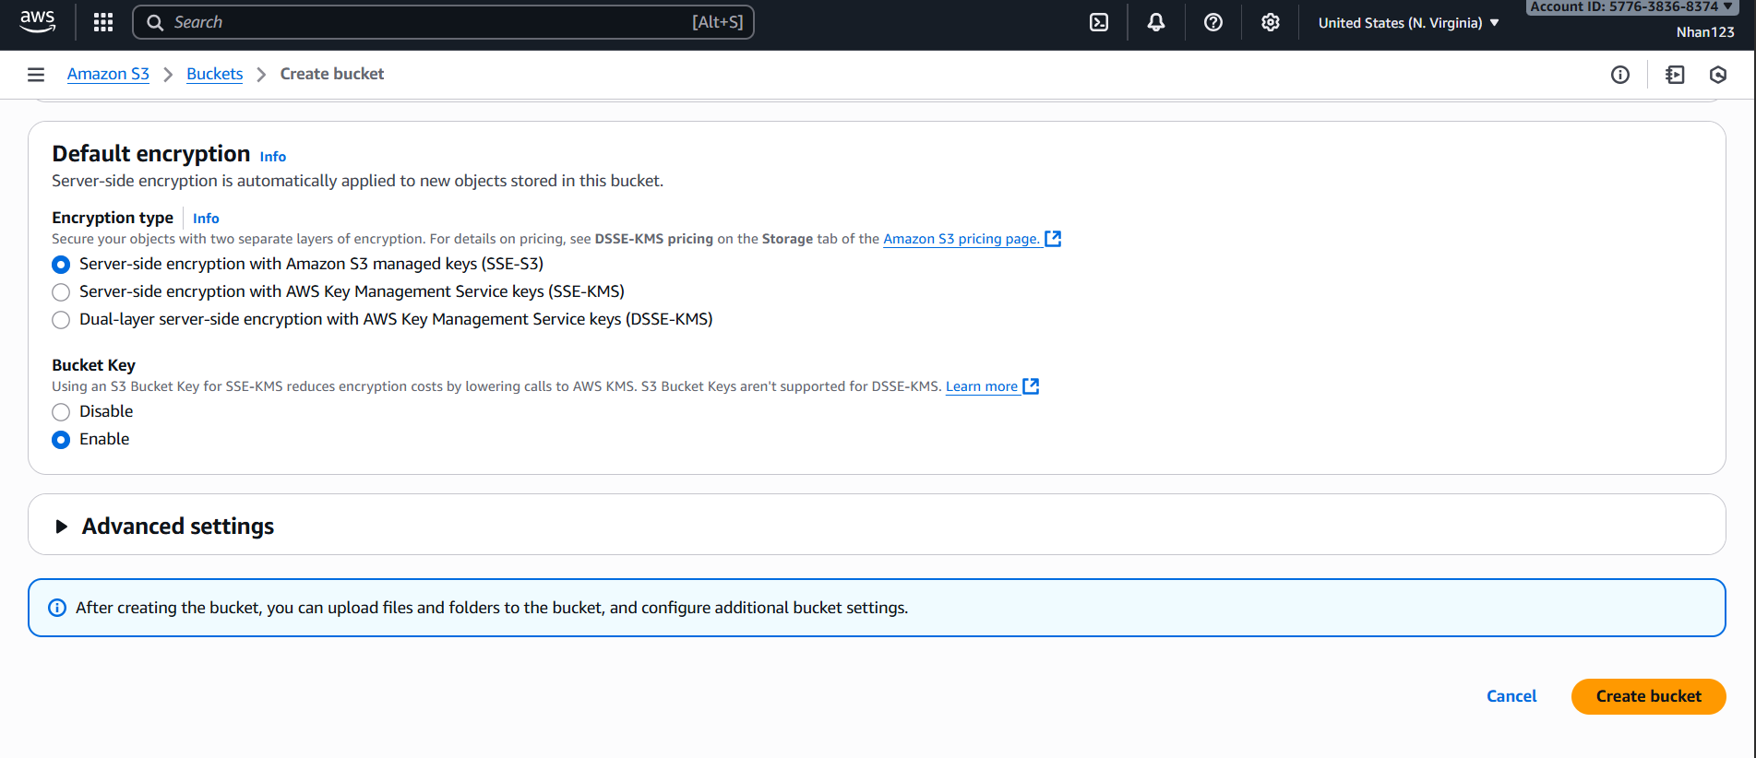
Task: Click the AWS logo home icon
Action: point(38,22)
